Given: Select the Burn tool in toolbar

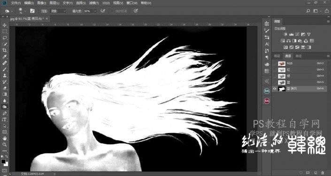Looking at the screenshot, I should pos(4,107).
